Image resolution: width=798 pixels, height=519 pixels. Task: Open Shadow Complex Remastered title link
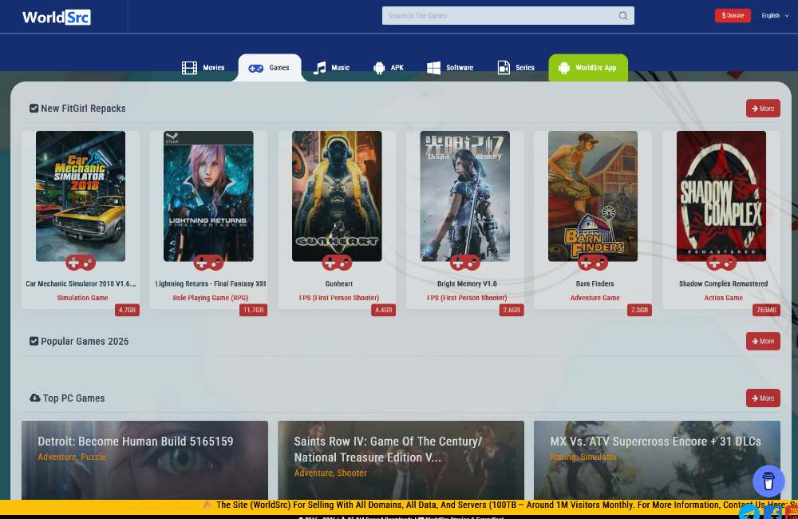(723, 283)
